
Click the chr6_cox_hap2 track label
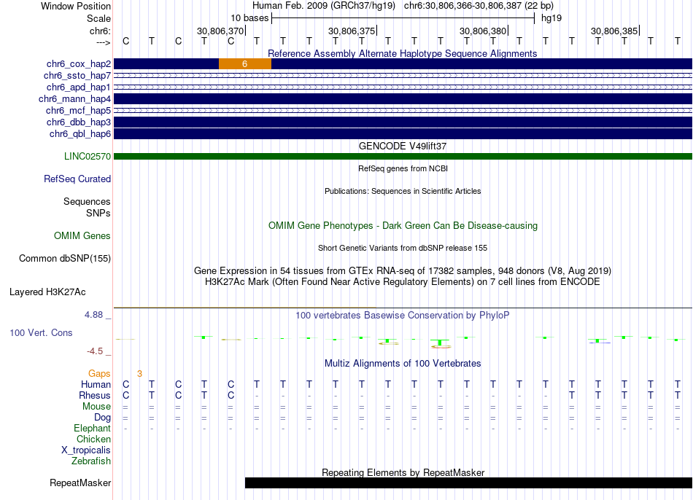point(79,64)
